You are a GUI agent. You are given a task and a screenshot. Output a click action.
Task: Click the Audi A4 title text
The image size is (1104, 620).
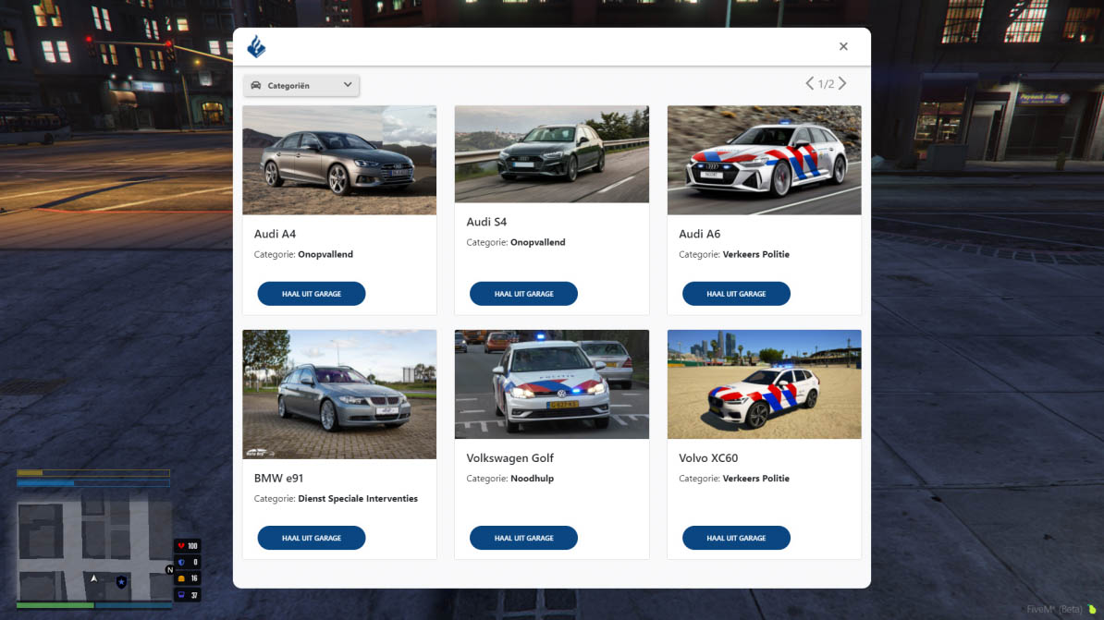275,234
